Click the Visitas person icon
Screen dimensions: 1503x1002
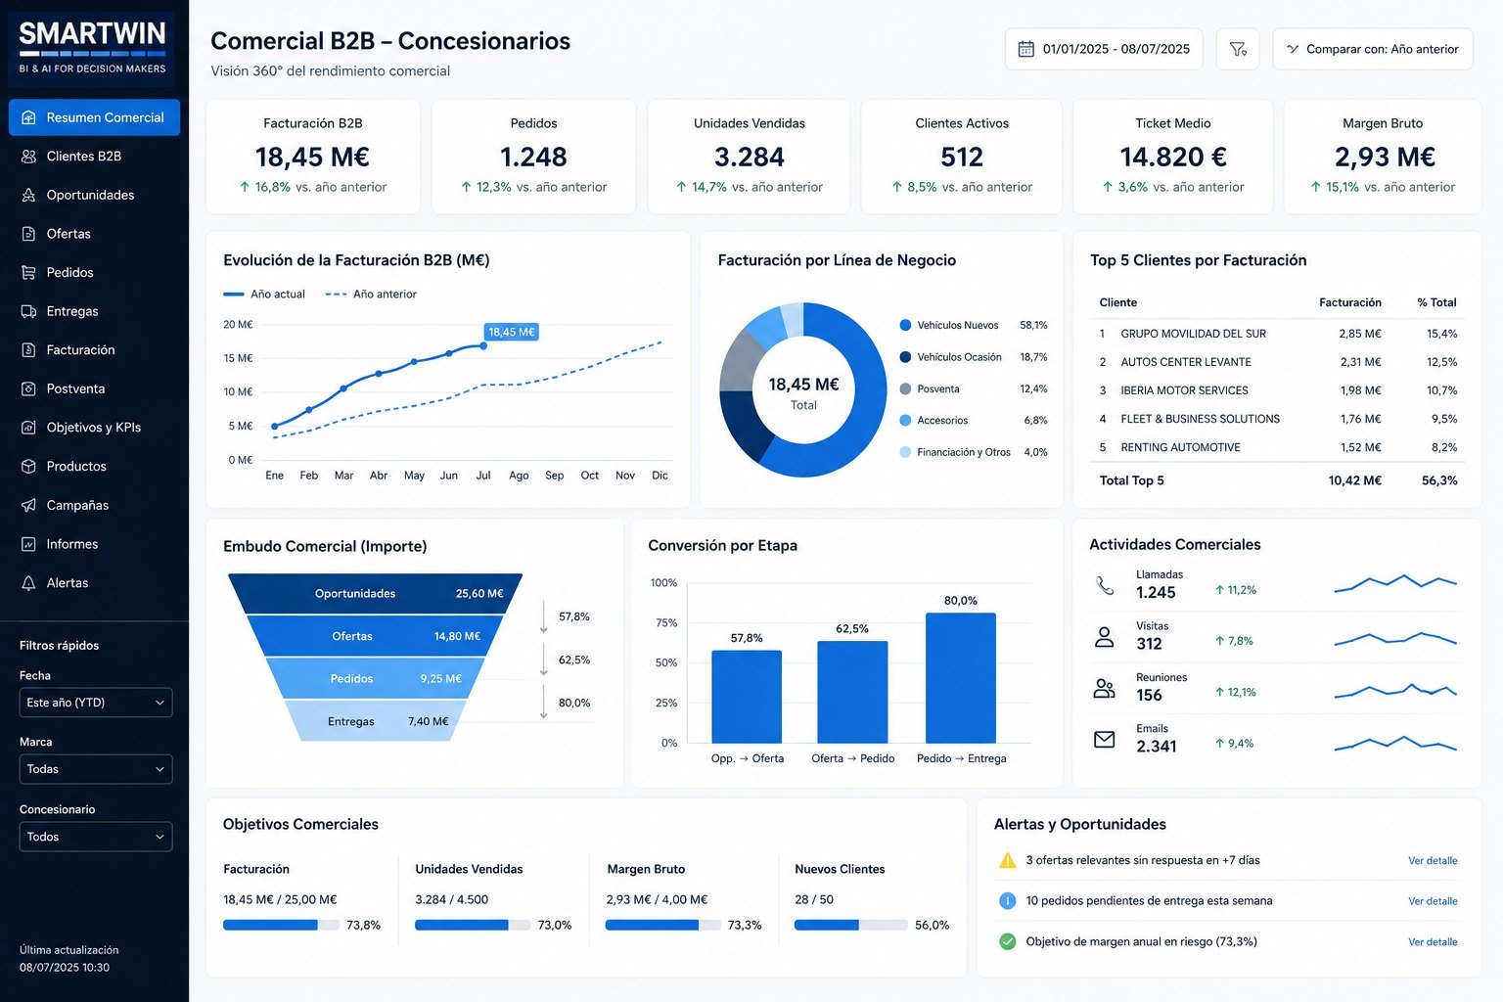pos(1105,637)
